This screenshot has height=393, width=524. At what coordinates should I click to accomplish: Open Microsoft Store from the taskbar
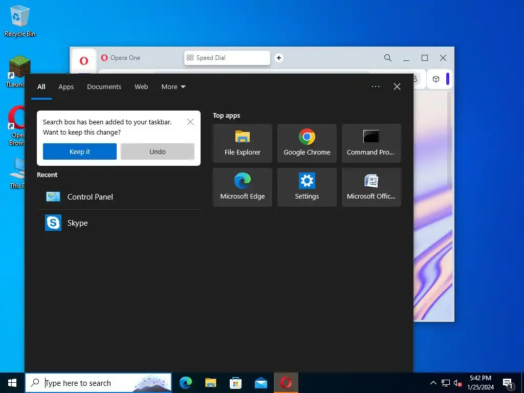[x=235, y=383]
